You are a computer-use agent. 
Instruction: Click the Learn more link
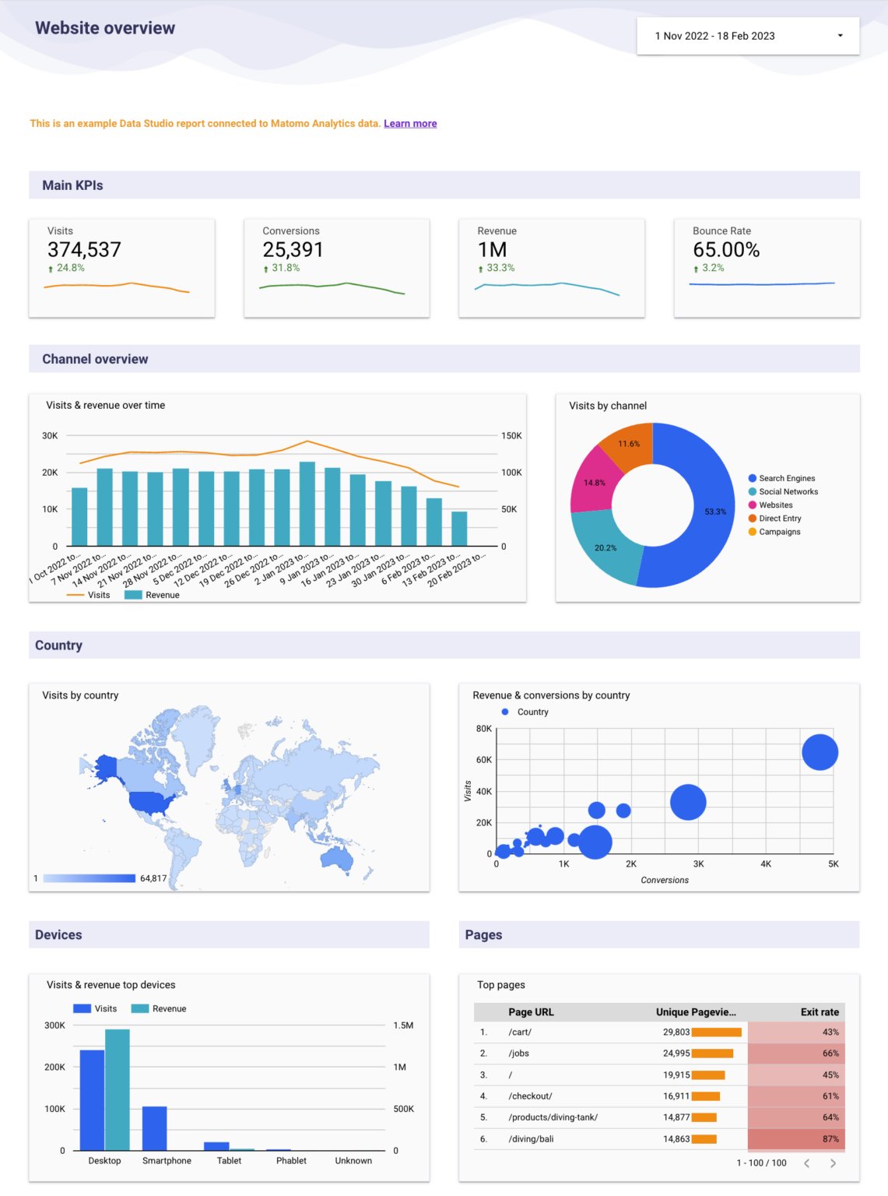pos(410,123)
